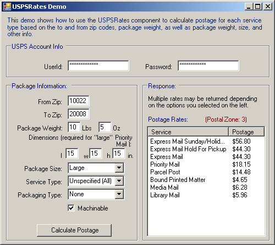The width and height of the screenshot is (275, 245).
Task: Sort by the Service column header
Action: (x=188, y=132)
